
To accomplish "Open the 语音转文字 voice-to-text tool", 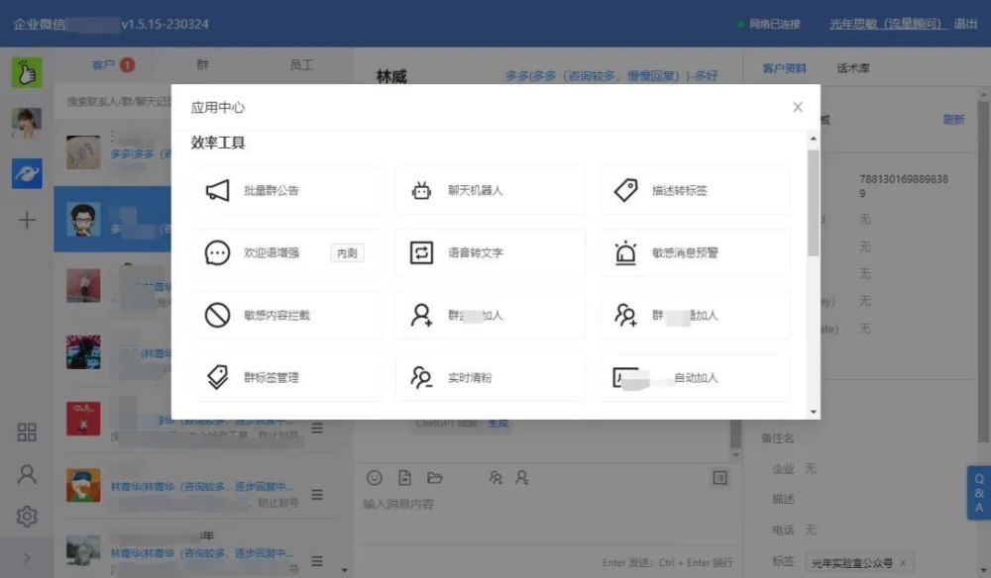I will pyautogui.click(x=490, y=252).
